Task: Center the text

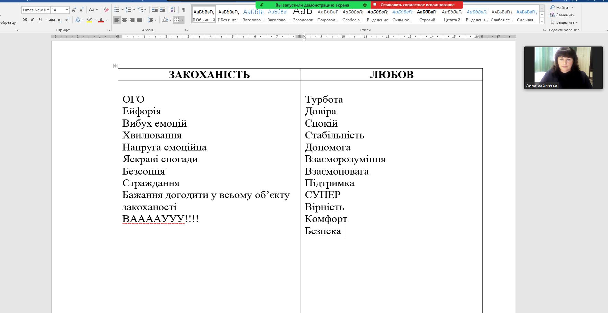Action: 124,20
